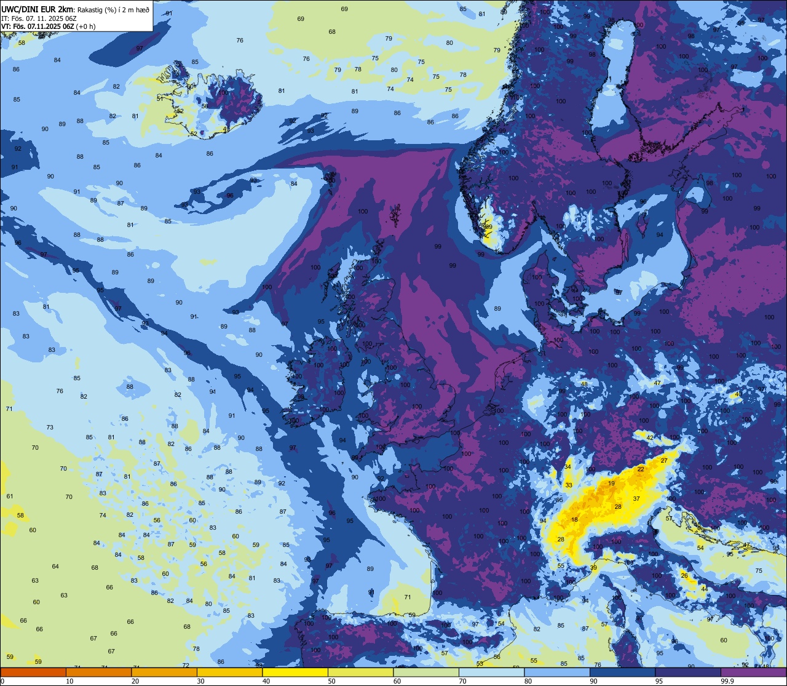Click the dark blue legend swatch between 90 and 95
The width and height of the screenshot is (787, 686).
[622, 672]
